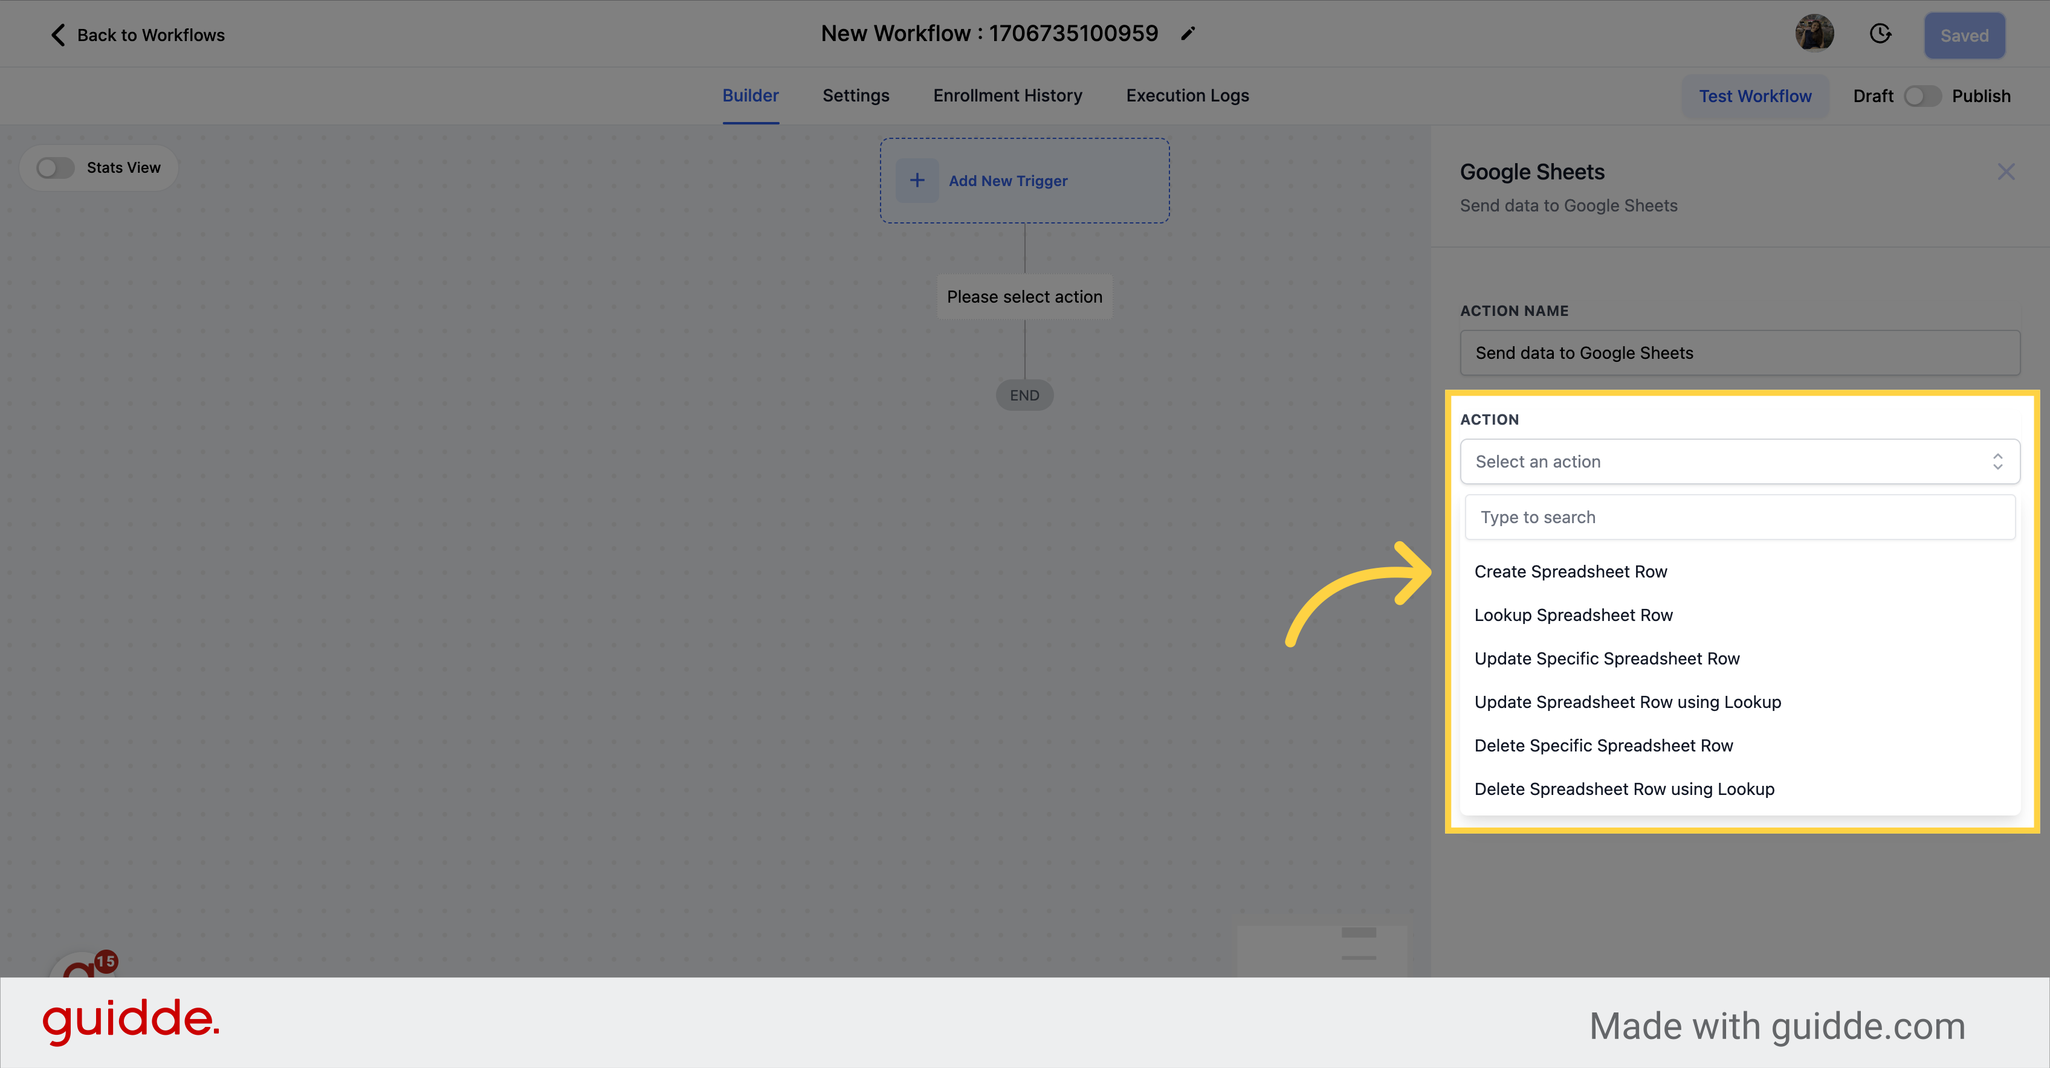Select Update Specific Spreadsheet Row
This screenshot has width=2050, height=1068.
1739,658
